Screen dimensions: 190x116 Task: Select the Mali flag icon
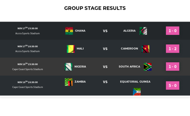point(71,49)
